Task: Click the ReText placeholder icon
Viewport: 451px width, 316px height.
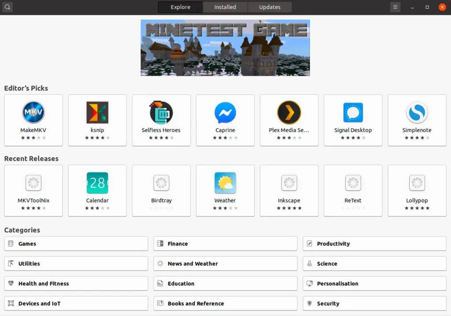Action: point(353,183)
